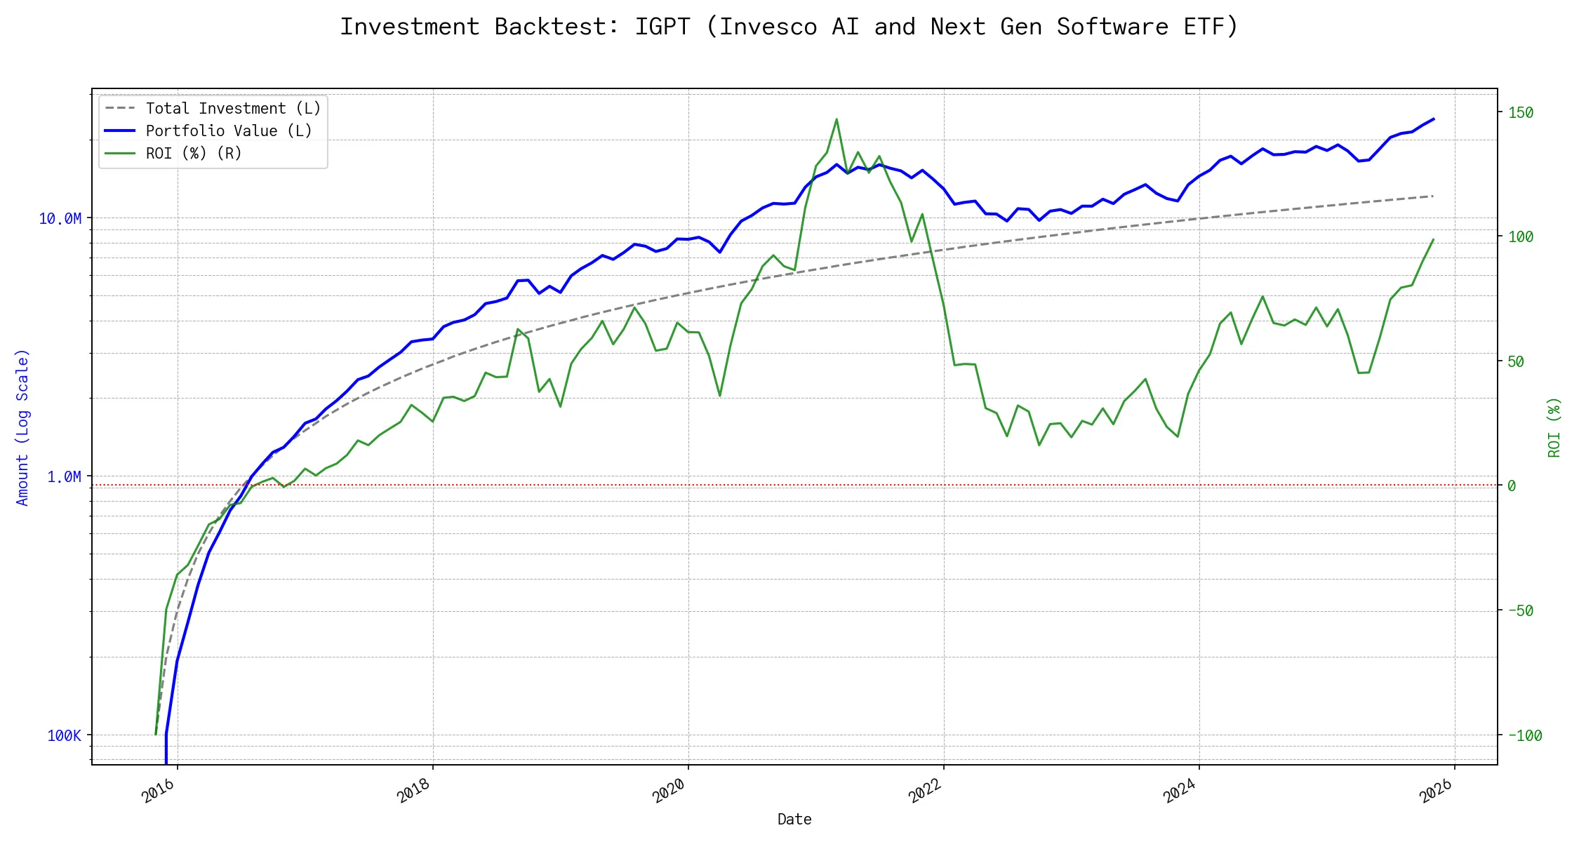Click the 2024 x-axis tick label

(x=1180, y=791)
